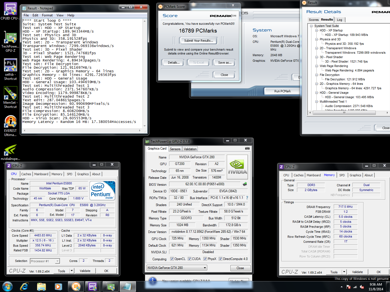This screenshot has width=390, height=292.
Task: Switch to GPU-Z taskbar button
Action: click(x=111, y=286)
